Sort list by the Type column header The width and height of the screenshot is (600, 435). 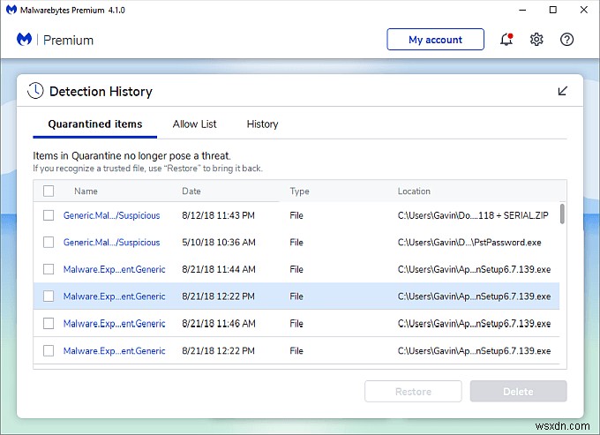tap(299, 191)
